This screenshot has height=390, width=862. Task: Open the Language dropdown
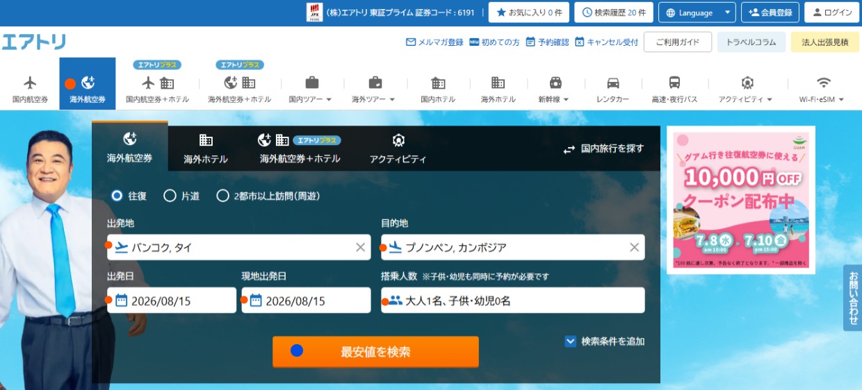click(x=697, y=12)
